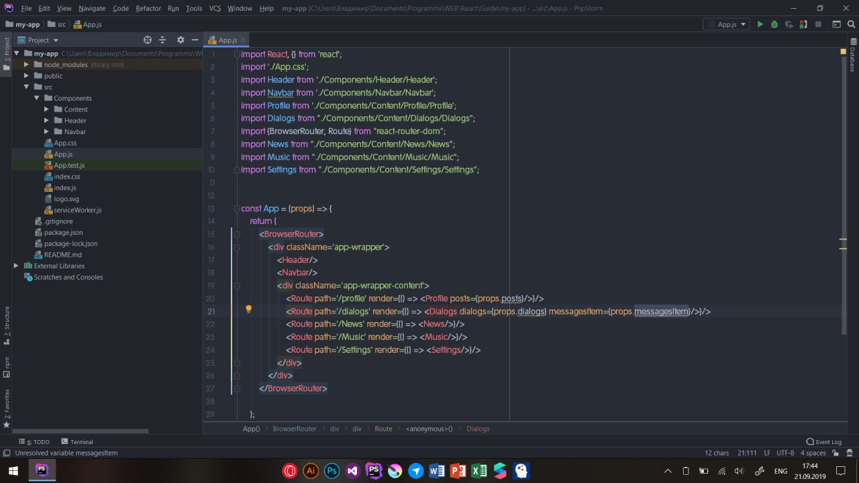Click the Collapse All icon in Project panel
859x483 pixels.
click(163, 40)
